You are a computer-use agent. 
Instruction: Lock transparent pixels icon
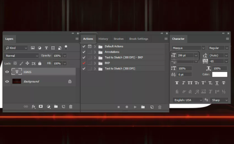15,63
